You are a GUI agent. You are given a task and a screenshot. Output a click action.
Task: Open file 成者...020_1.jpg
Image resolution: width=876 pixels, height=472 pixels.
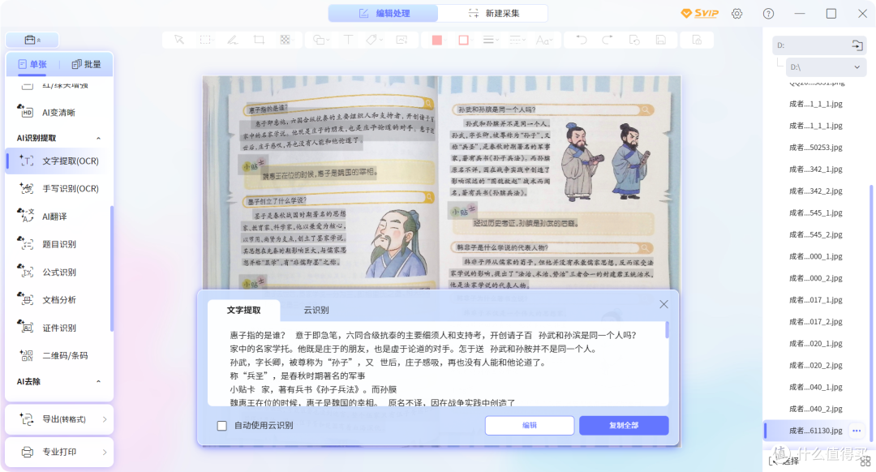pos(816,344)
